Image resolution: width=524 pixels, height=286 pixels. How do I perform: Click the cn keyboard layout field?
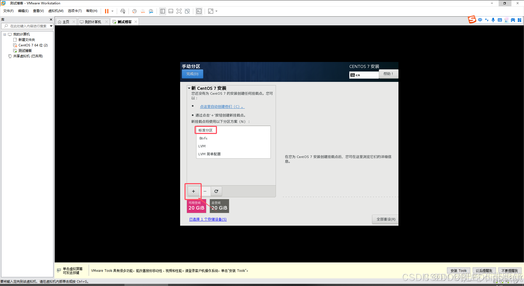364,75
